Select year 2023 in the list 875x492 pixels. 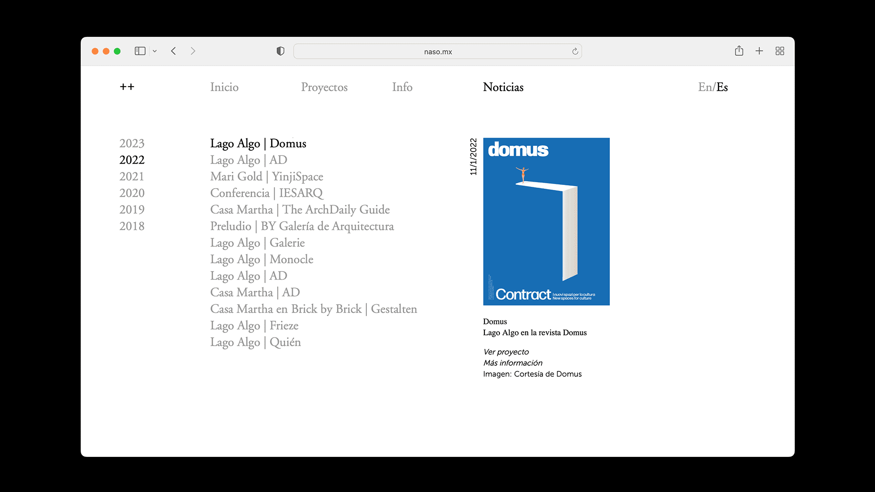pyautogui.click(x=132, y=143)
